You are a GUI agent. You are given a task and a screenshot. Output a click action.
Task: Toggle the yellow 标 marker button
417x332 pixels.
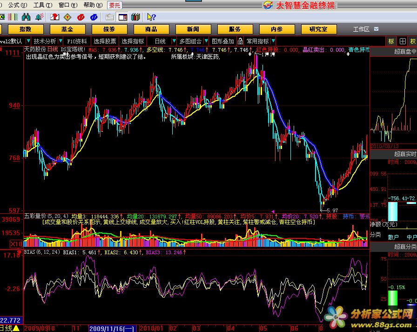[x=391, y=41]
